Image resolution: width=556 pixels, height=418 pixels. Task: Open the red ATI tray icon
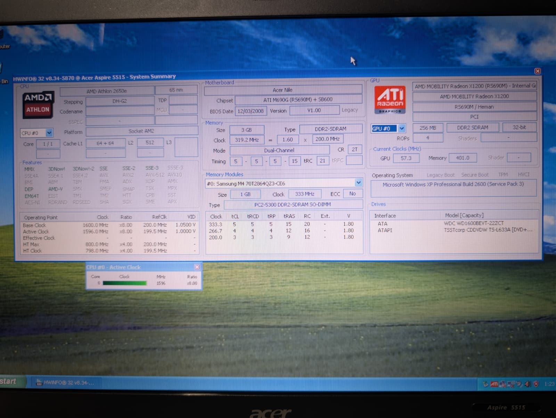pyautogui.click(x=494, y=384)
